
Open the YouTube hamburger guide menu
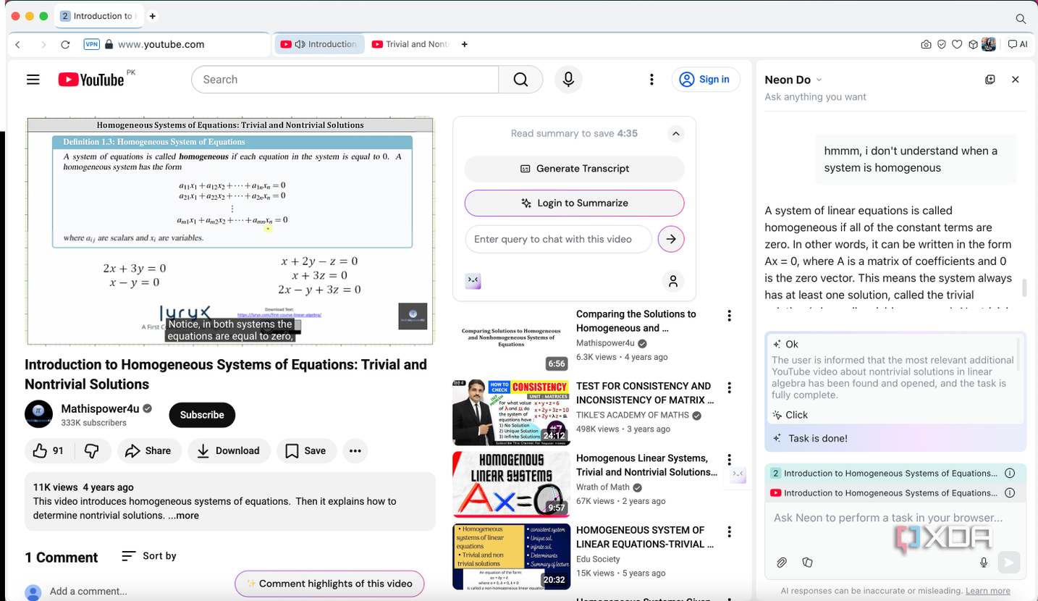(33, 80)
